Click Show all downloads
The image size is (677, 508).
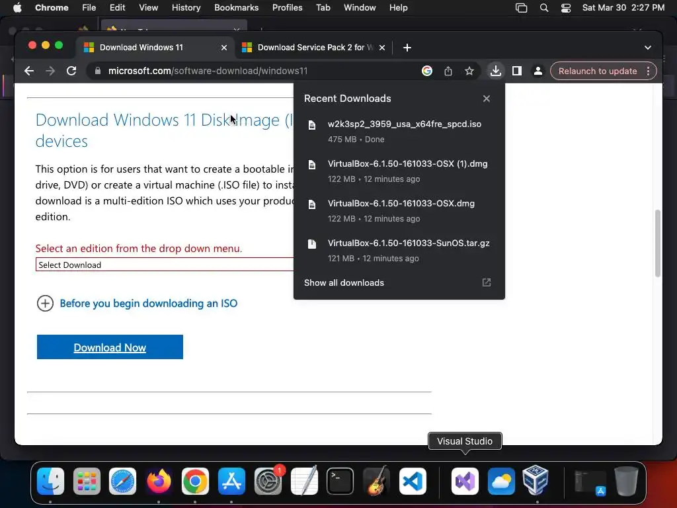point(344,282)
